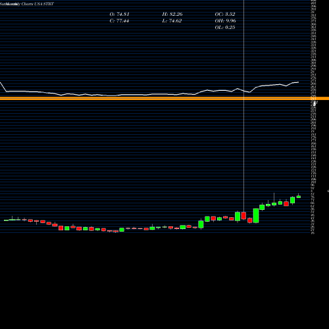Click the 'OH: 9.96' reading
The image size is (329, 329).
click(225, 21)
